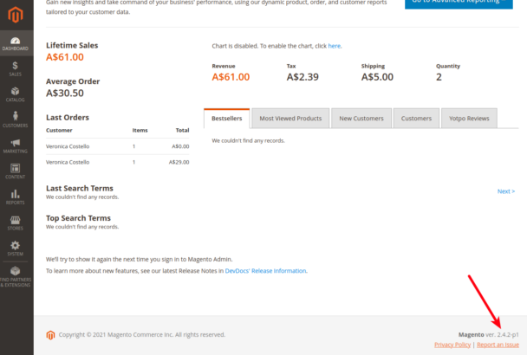
Task: Click the Customer column header
Action: [59, 131]
